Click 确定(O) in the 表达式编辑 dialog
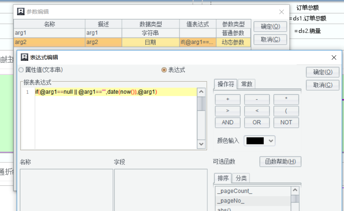This screenshot has height=211, width=344. point(322,72)
